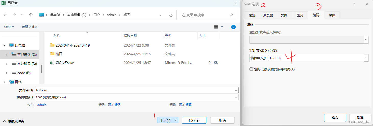Cancel the Save As dialog
This screenshot has width=373, height=126.
click(222, 120)
